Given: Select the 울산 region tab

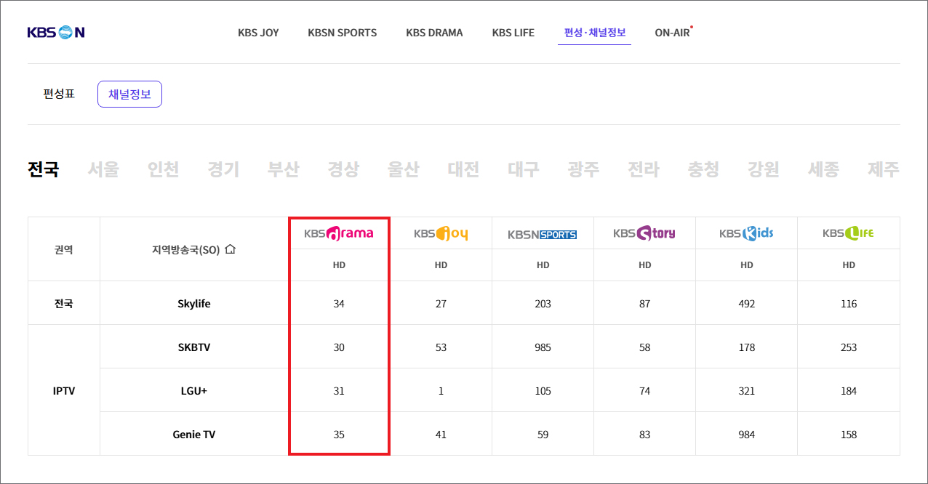Looking at the screenshot, I should (404, 169).
